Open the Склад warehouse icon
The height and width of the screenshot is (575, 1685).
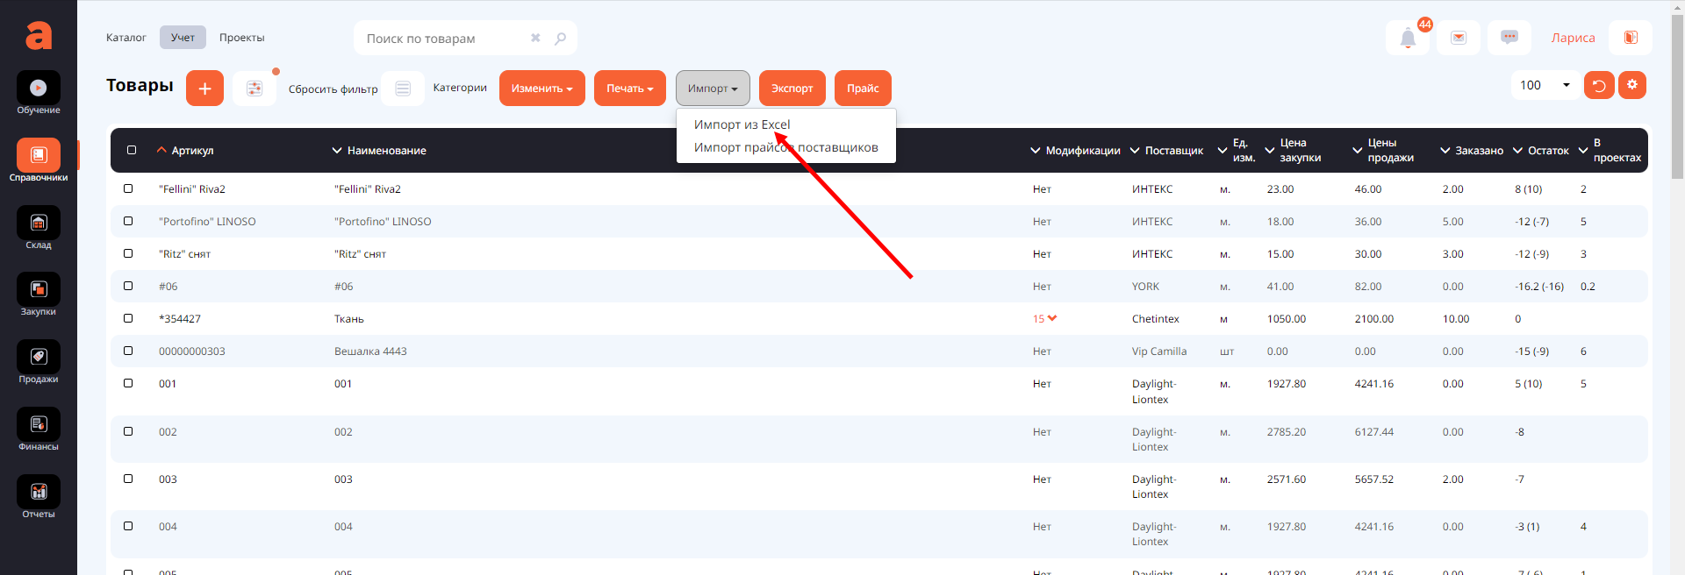[39, 224]
